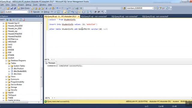Open the Messages pane 100 % zoom dropdown
192x108 pixels.
point(52,98)
